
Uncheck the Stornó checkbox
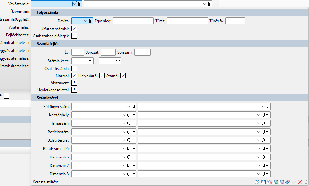click(123, 76)
